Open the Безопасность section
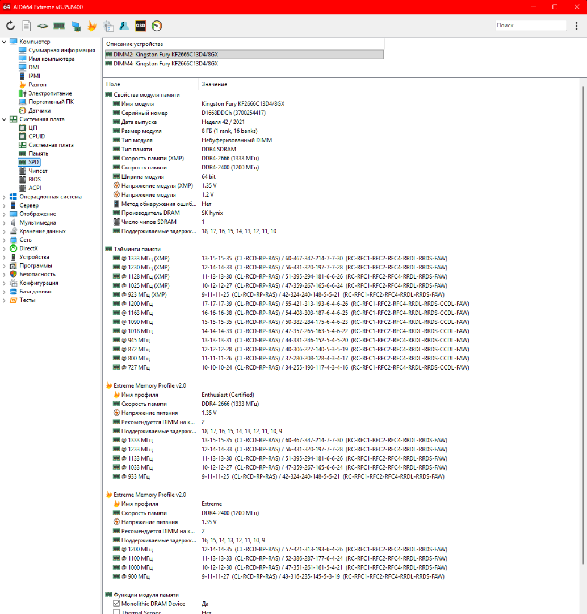 pyautogui.click(x=37, y=274)
